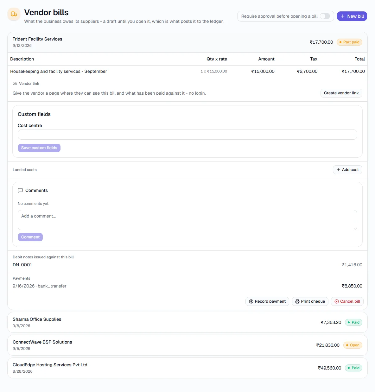Click Create vendor link button
The width and height of the screenshot is (375, 392).
coord(341,93)
